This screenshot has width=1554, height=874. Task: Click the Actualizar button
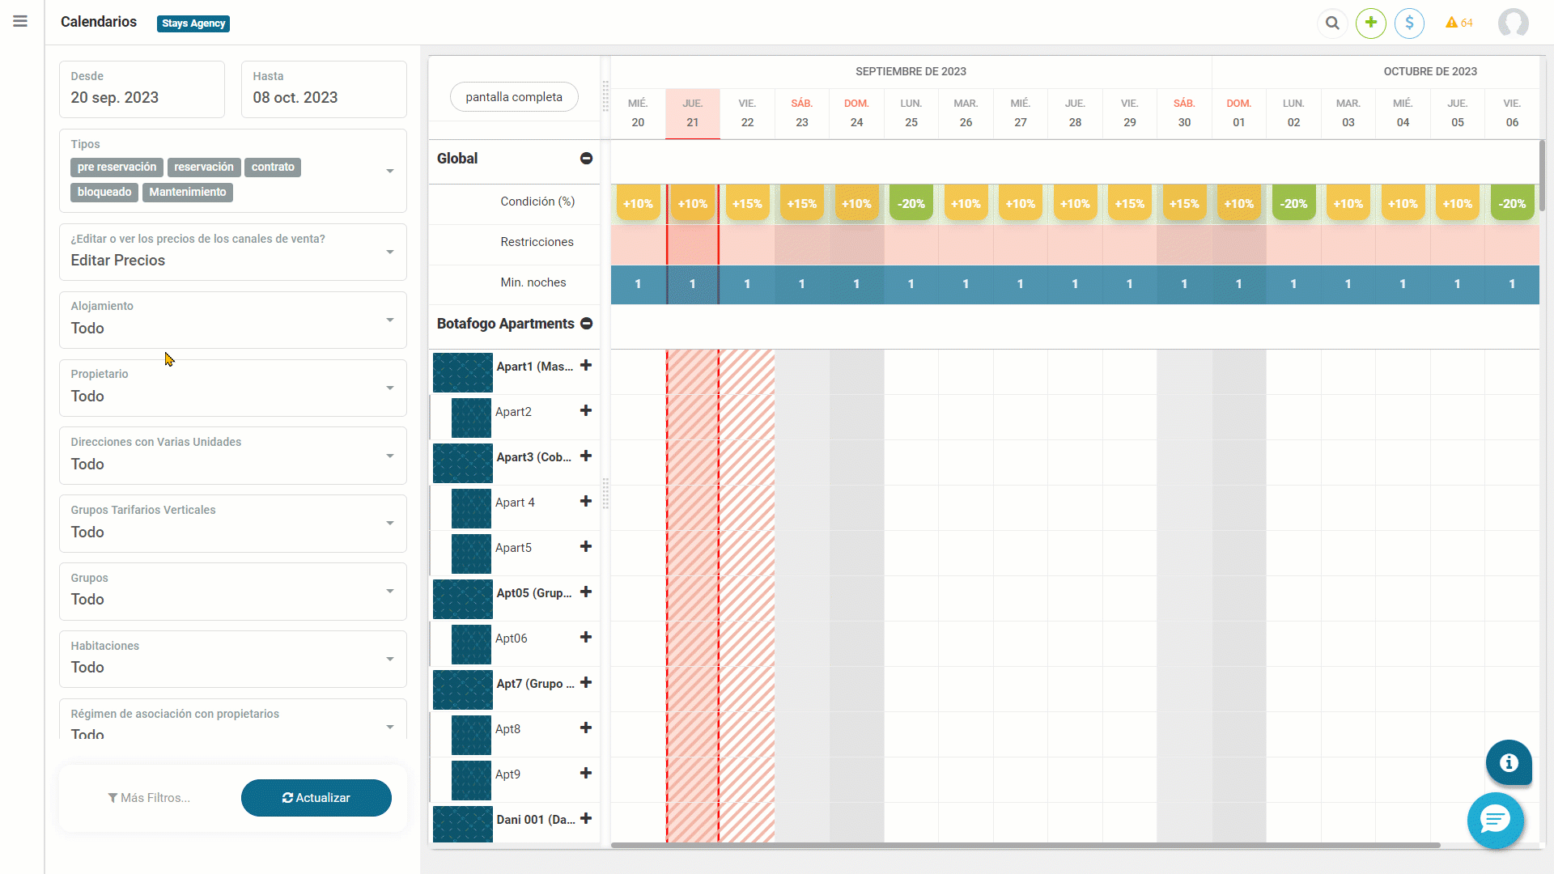pos(316,798)
